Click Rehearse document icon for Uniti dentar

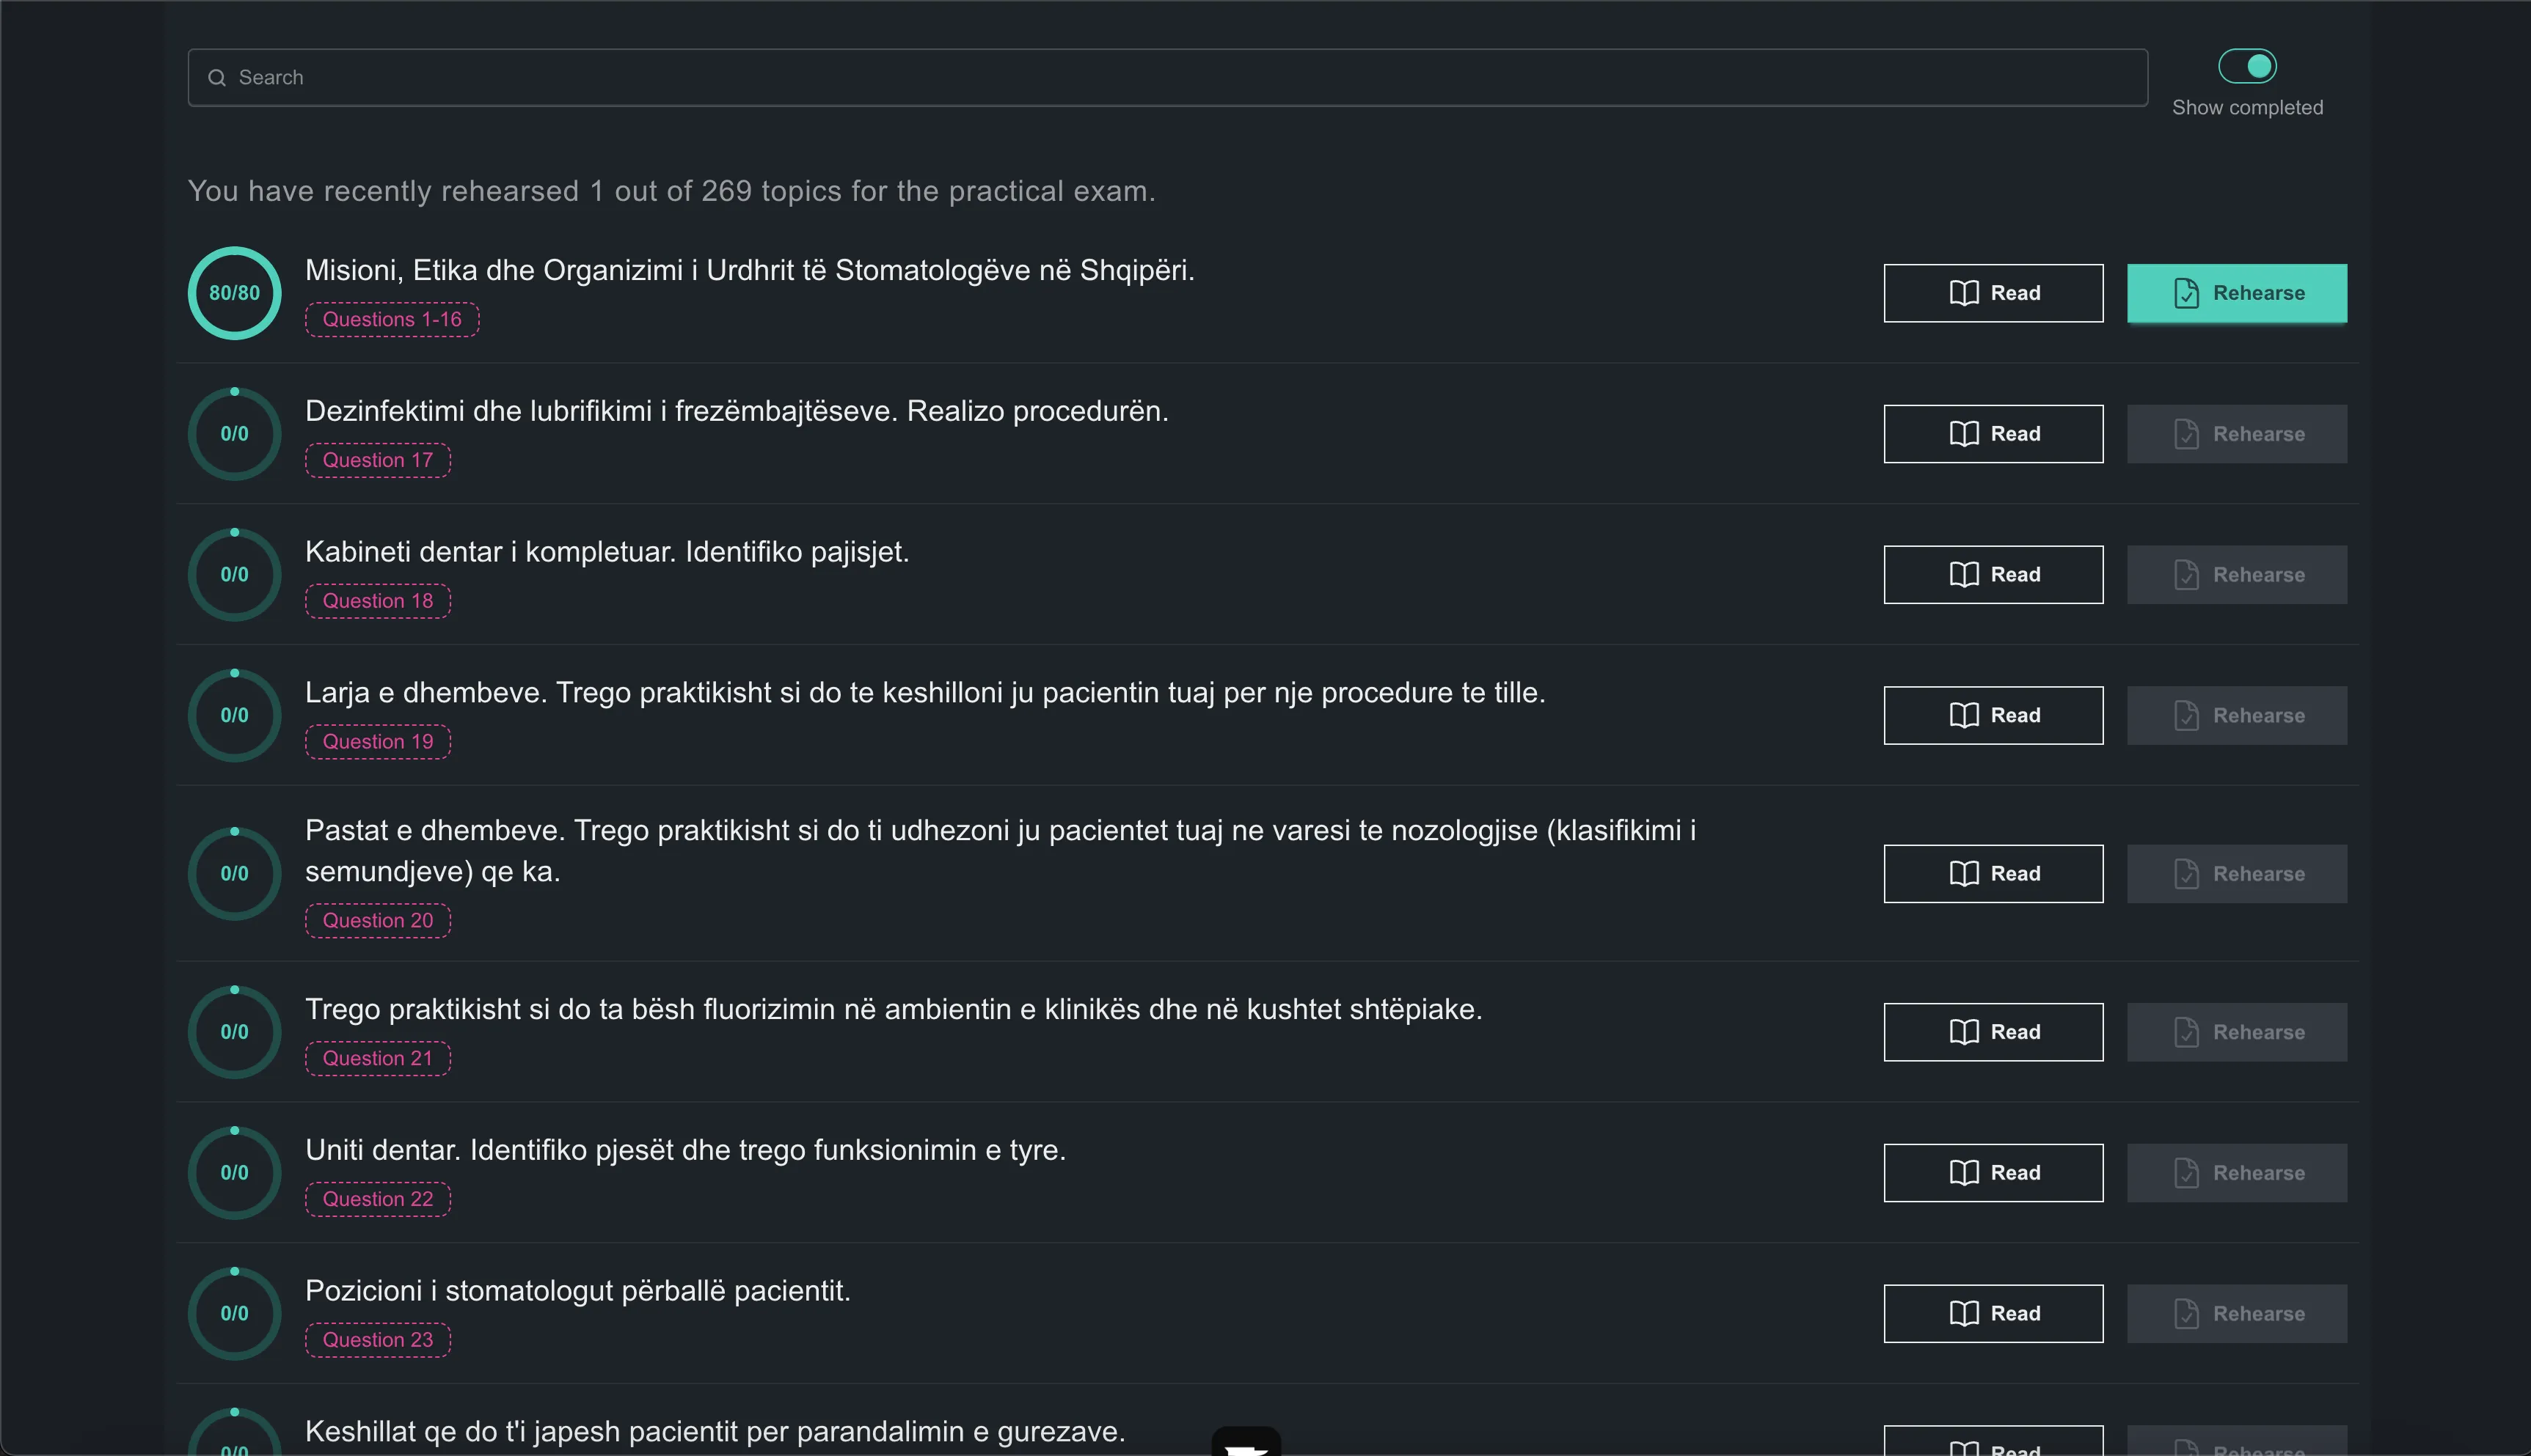(2186, 1173)
